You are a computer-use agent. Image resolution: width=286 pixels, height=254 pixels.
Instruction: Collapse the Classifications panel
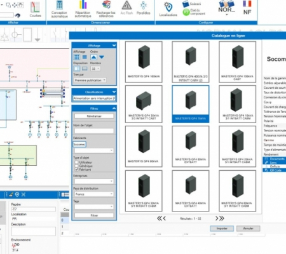pyautogui.click(x=114, y=92)
